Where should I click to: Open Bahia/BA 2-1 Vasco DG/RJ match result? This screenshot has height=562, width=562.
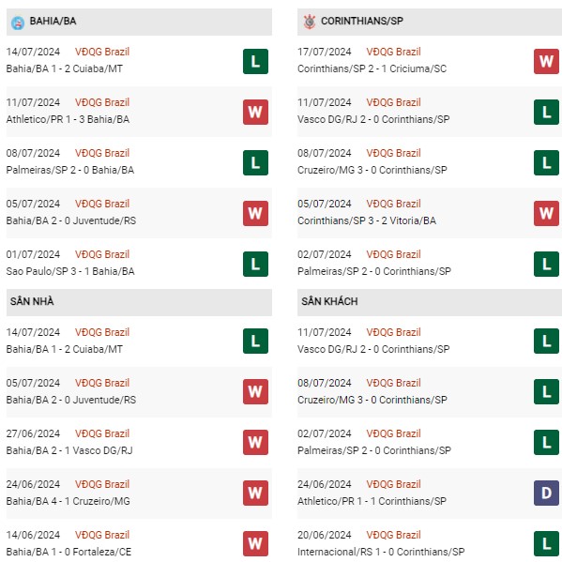tap(69, 450)
